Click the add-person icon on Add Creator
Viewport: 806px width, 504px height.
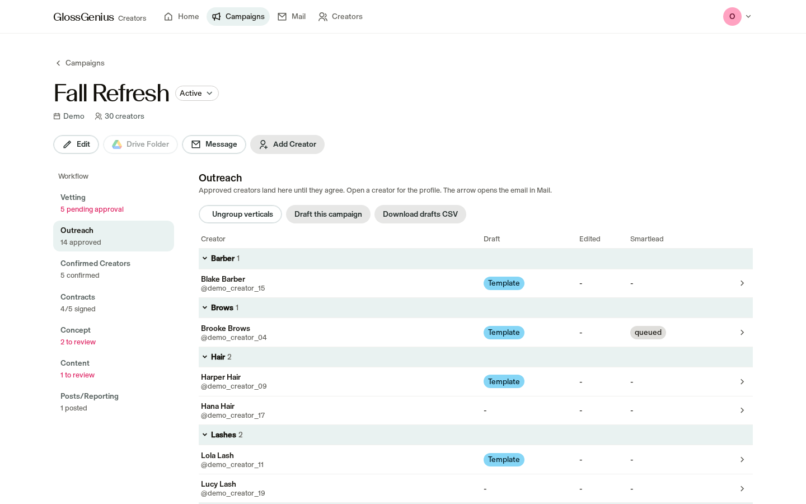click(264, 144)
